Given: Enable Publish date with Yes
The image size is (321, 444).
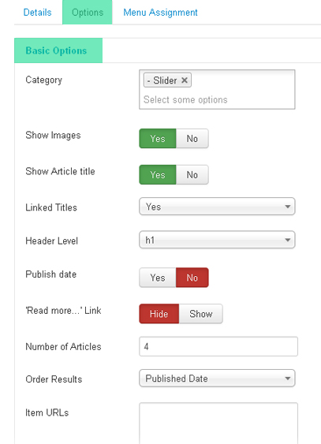Looking at the screenshot, I should tap(158, 278).
